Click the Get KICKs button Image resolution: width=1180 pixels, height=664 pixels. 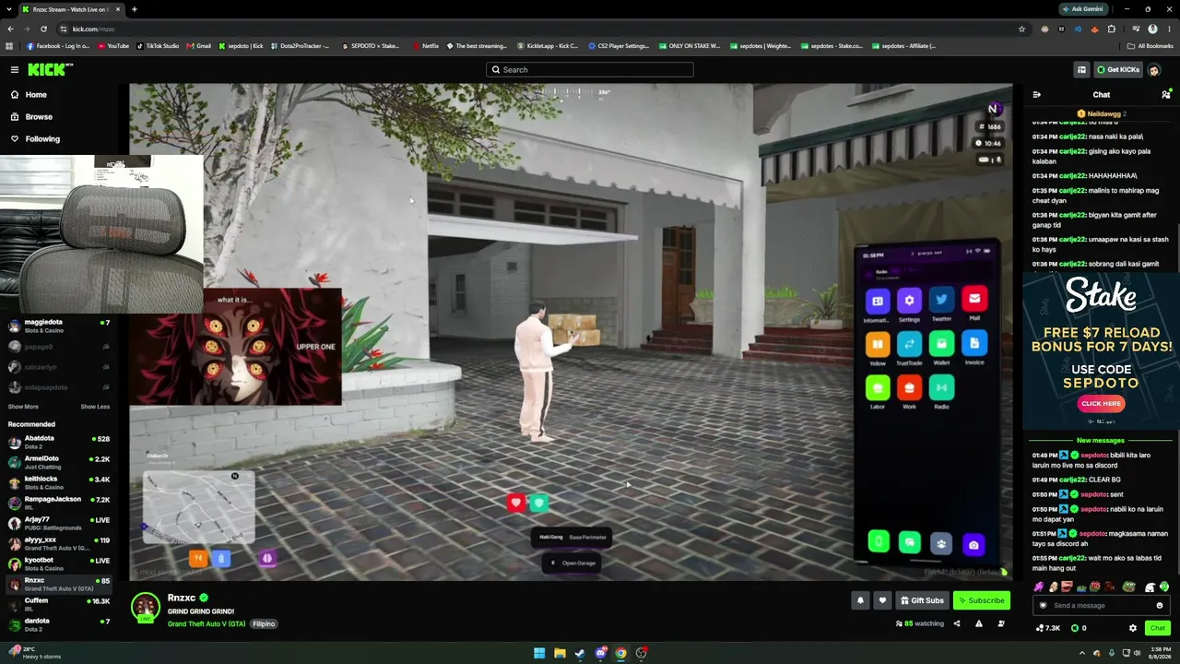(x=1118, y=69)
